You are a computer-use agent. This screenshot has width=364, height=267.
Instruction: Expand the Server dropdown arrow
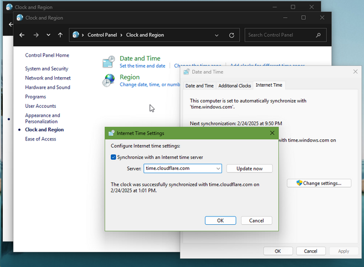point(218,169)
